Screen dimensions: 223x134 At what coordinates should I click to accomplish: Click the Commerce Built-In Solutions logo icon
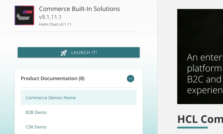tap(24, 16)
